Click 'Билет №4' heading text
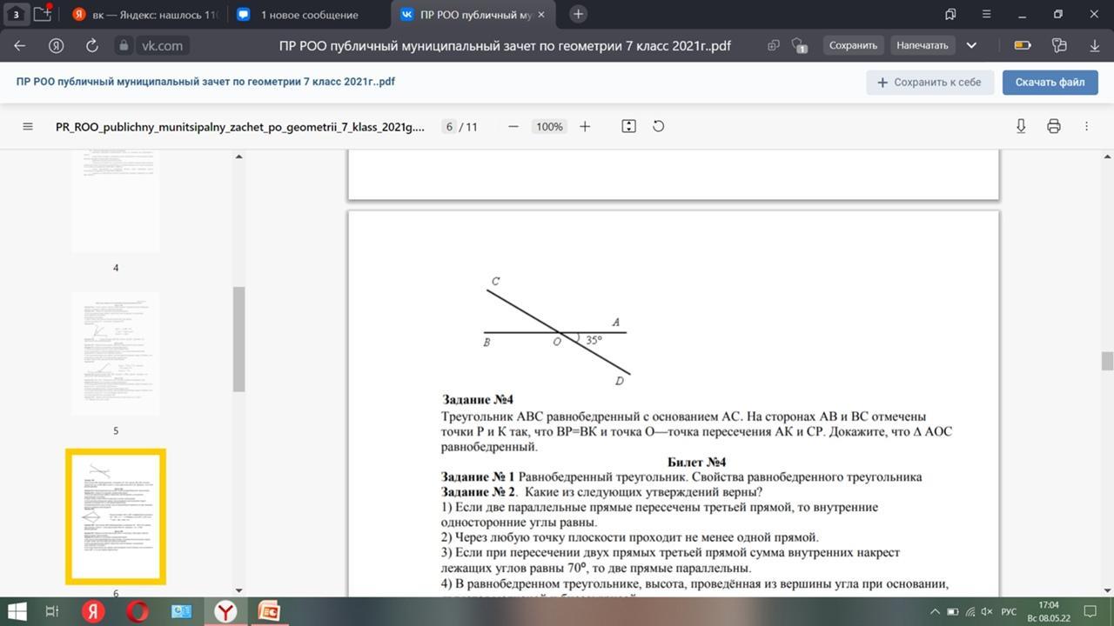The image size is (1114, 626). click(697, 462)
